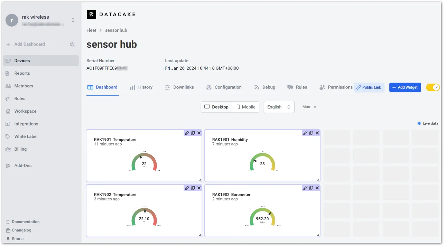
Task: Edit the RAK1901_Humidity widget with pencil icon
Action: [x=305, y=133]
